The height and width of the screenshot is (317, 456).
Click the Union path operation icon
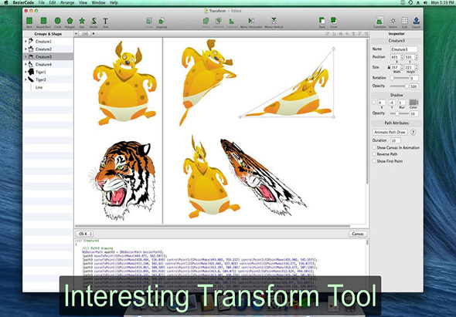[206, 21]
